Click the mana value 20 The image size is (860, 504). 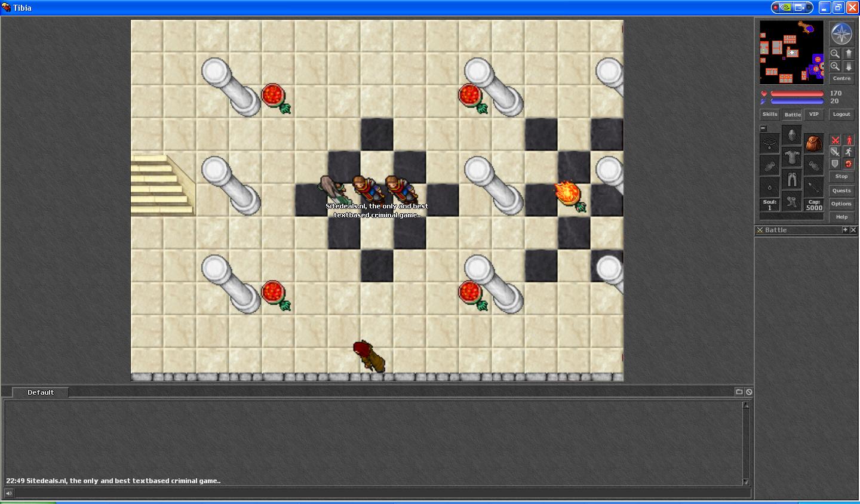click(834, 101)
